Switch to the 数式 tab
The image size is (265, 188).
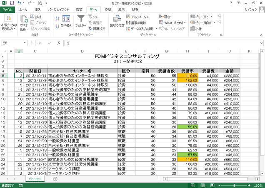(x=79, y=10)
